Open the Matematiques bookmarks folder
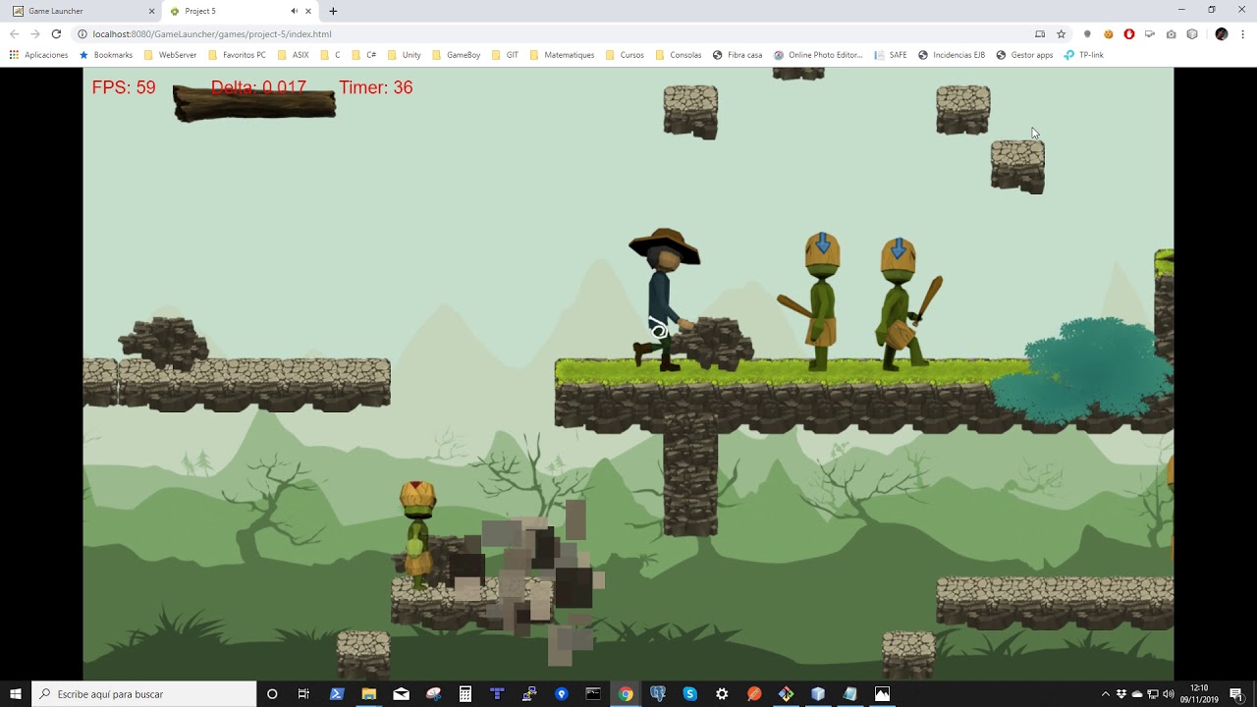 [x=561, y=55]
